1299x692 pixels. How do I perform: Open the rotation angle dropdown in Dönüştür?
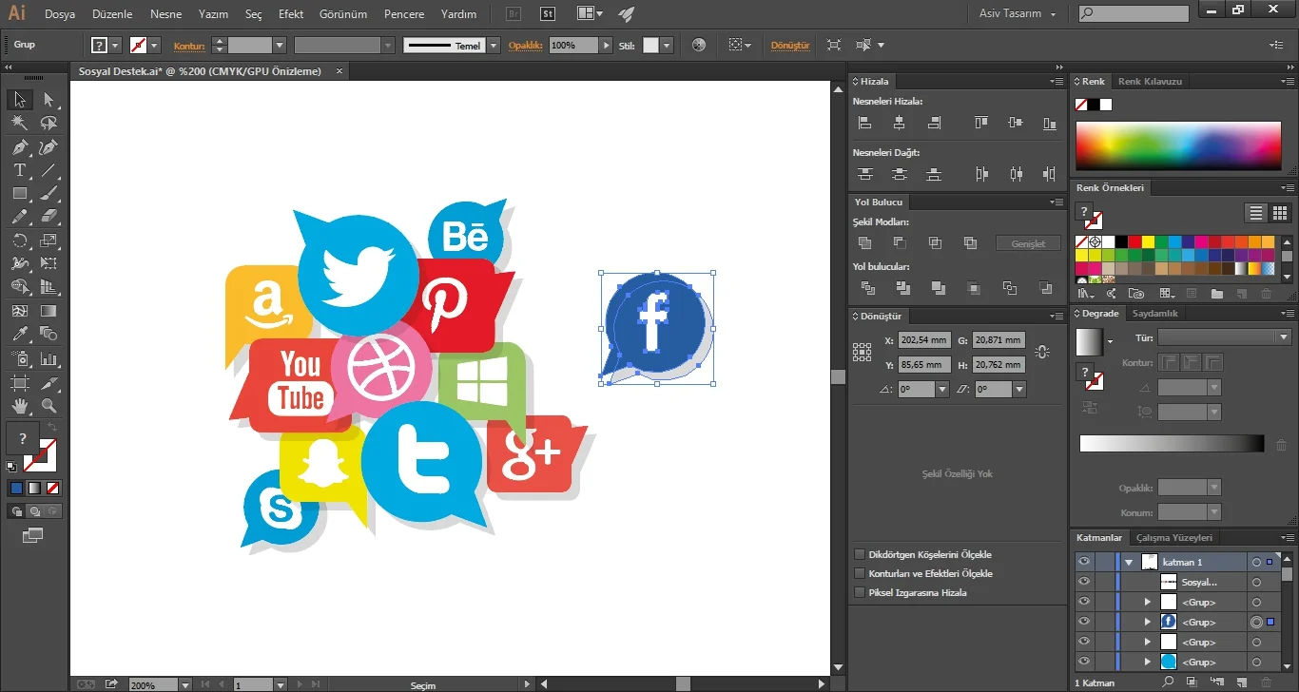942,389
